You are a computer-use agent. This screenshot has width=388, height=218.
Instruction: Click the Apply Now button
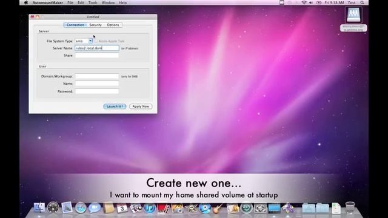coord(141,107)
